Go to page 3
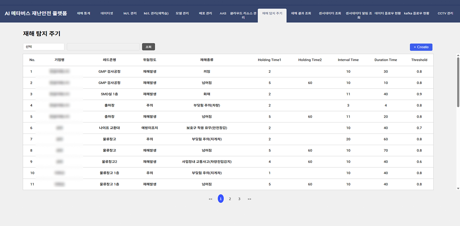This screenshot has height=226, width=460. [x=239, y=199]
